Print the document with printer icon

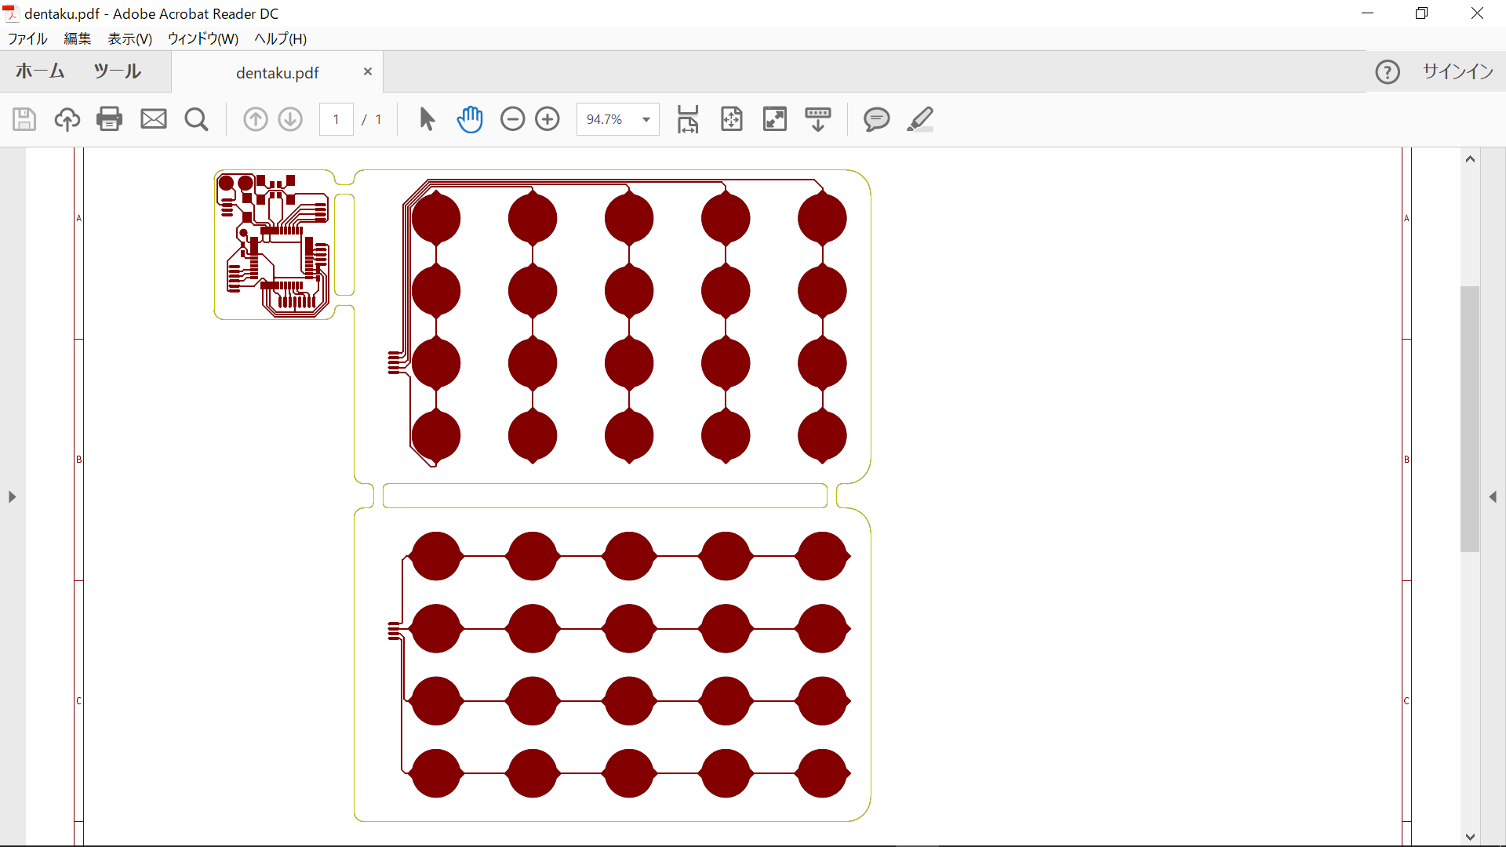tap(110, 119)
